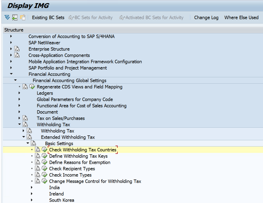Screen dimensions: 263x203
Task: Open documentation icon for Tax on Sales/Purchases
Action: point(25,118)
